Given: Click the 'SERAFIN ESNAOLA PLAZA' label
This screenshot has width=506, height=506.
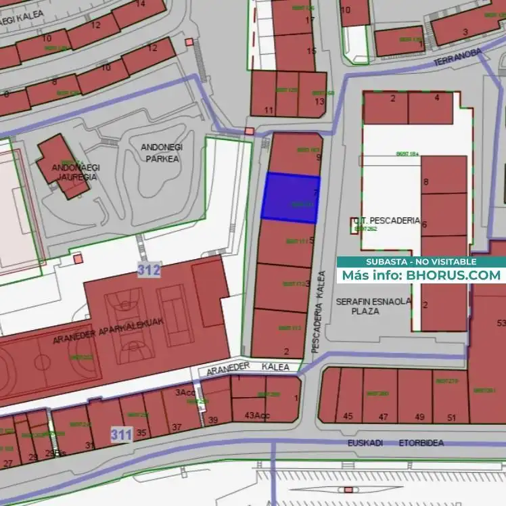Looking at the screenshot, I should tap(373, 306).
